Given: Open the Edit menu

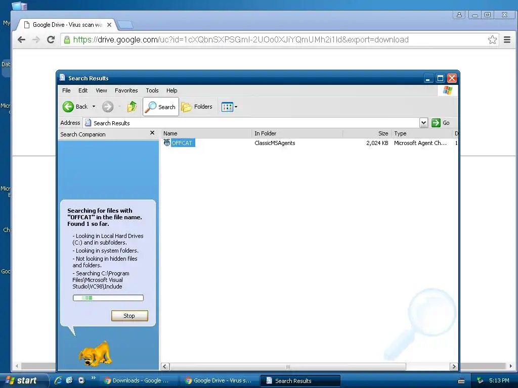Looking at the screenshot, I should [83, 90].
